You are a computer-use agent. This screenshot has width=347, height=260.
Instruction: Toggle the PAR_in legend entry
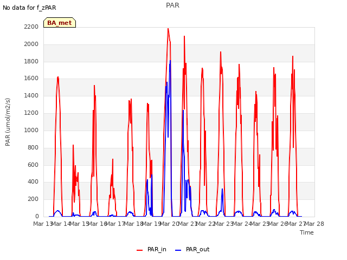[x=151, y=250]
